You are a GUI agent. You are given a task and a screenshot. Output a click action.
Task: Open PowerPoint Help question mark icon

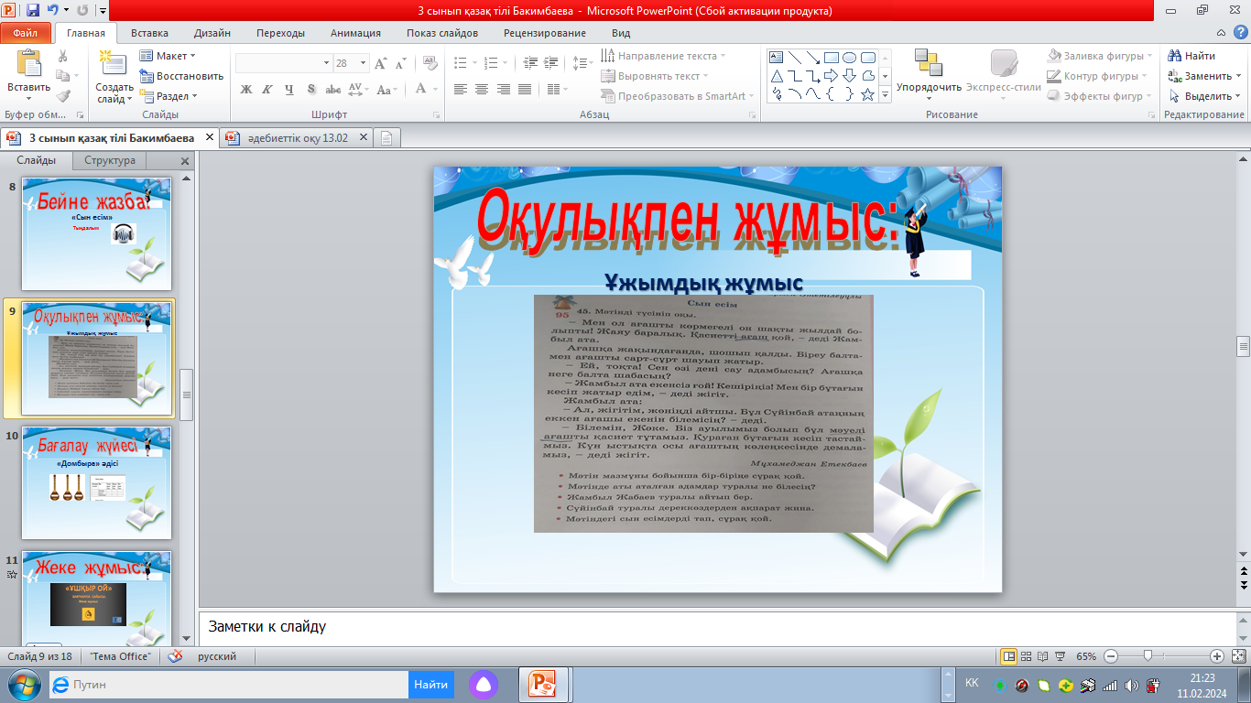coord(1239,33)
